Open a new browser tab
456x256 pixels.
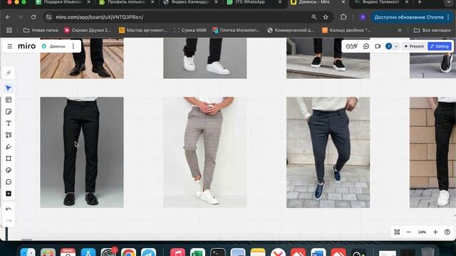[420, 2]
